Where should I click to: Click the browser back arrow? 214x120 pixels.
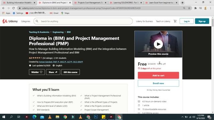click(3, 8)
